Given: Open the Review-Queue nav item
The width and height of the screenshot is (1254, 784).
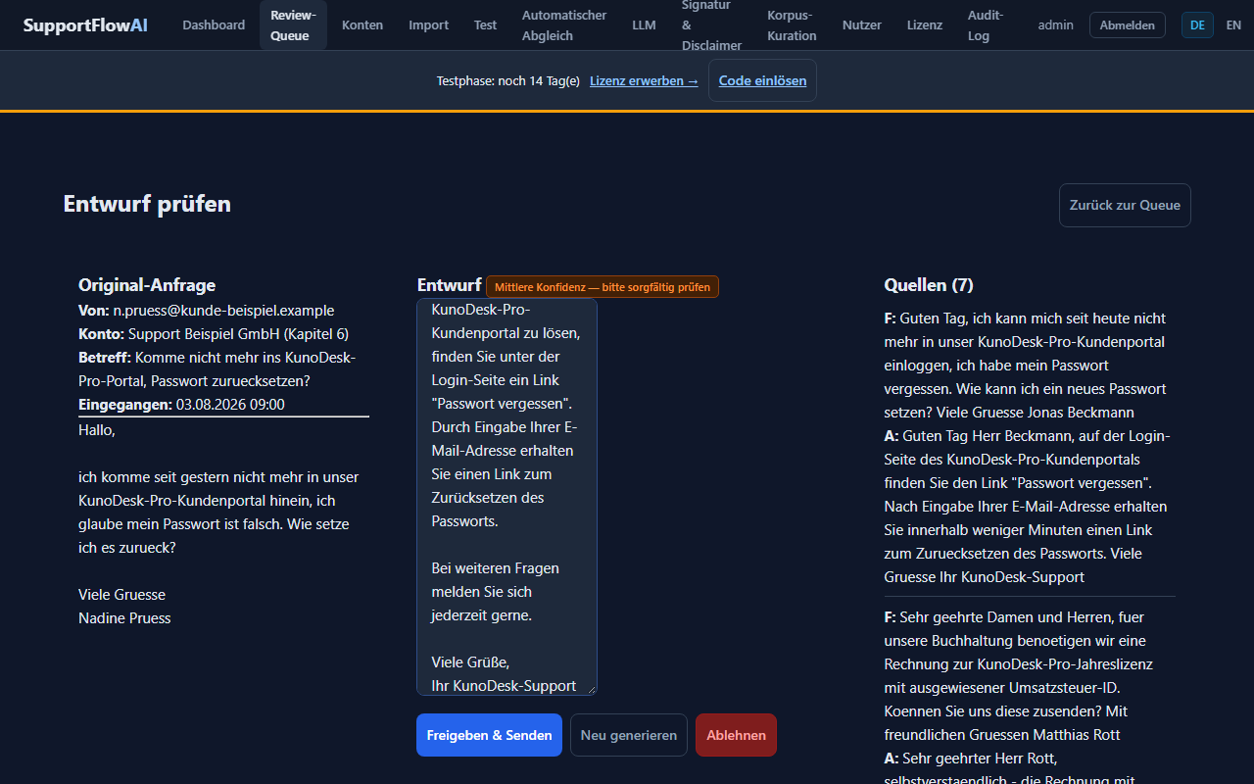Looking at the screenshot, I should point(293,25).
